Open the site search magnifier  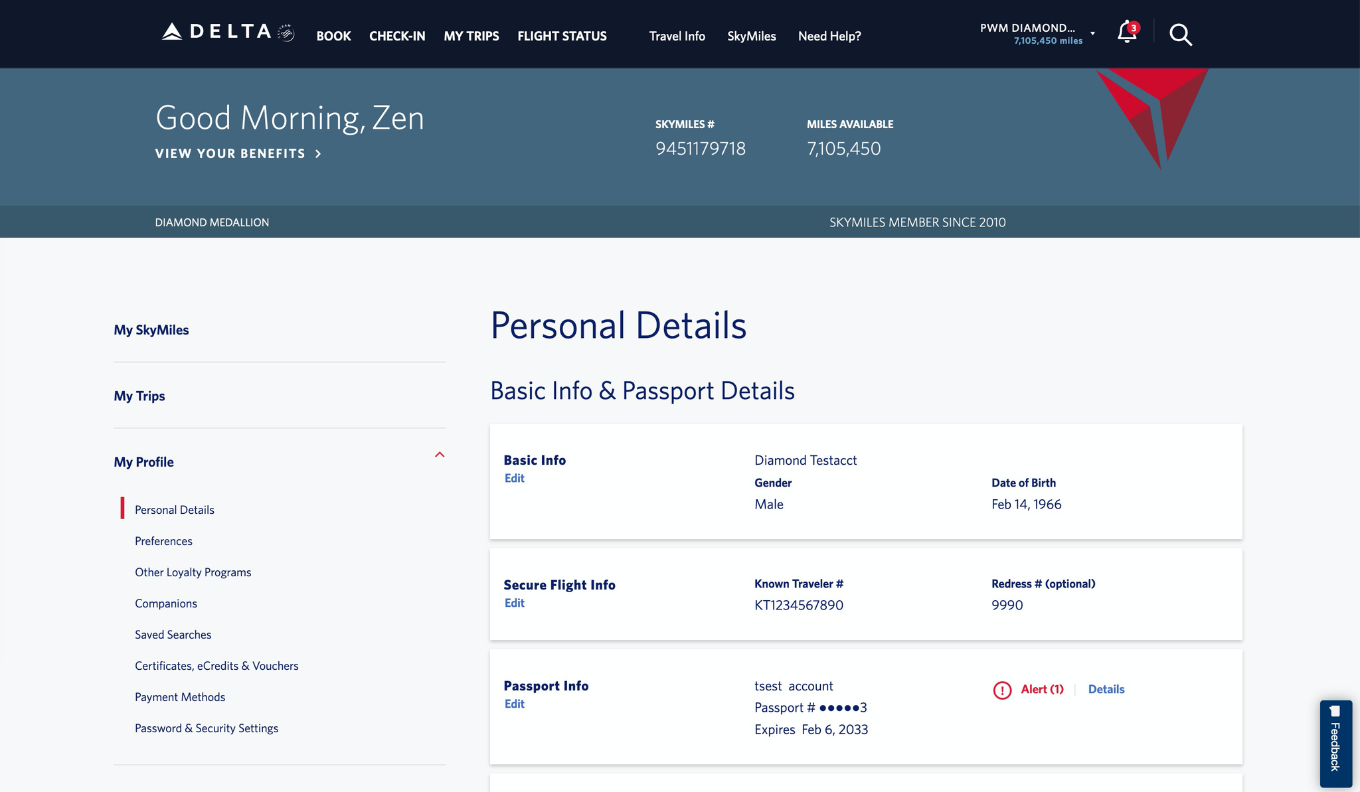tap(1181, 35)
